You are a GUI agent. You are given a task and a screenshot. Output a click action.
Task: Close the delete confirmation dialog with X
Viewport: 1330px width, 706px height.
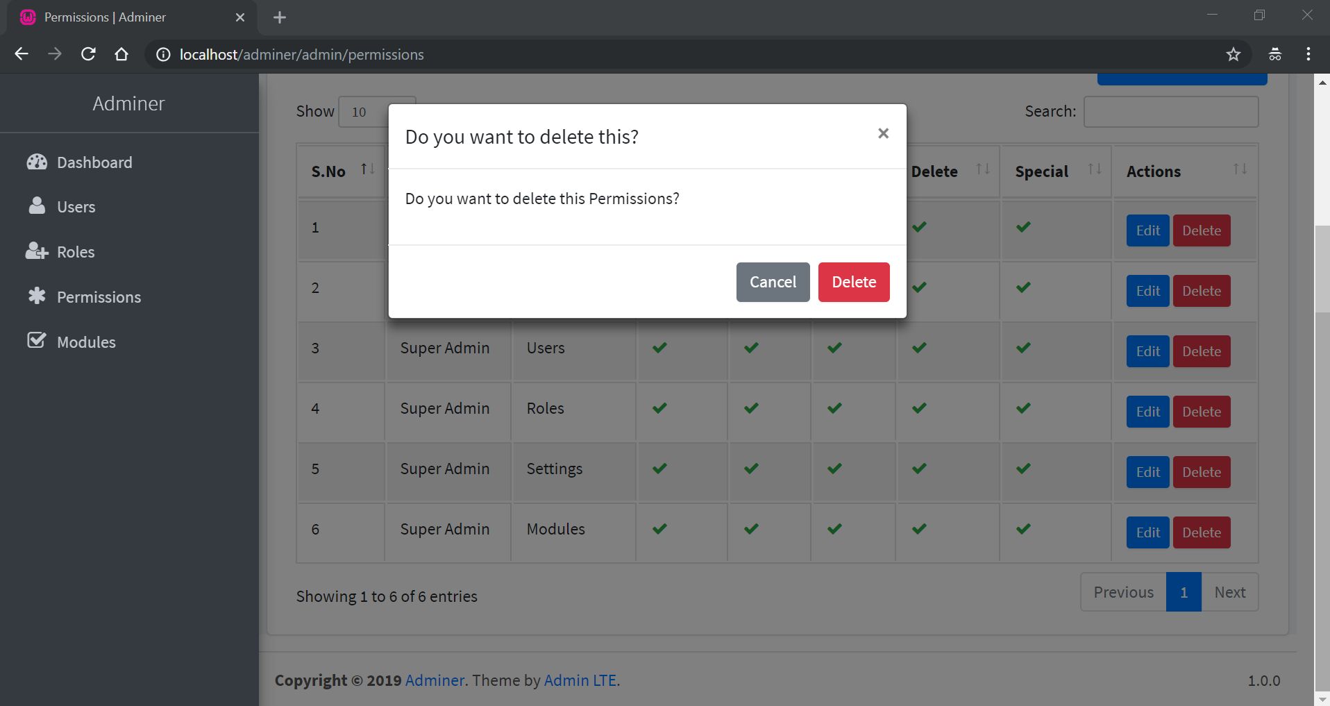click(883, 133)
